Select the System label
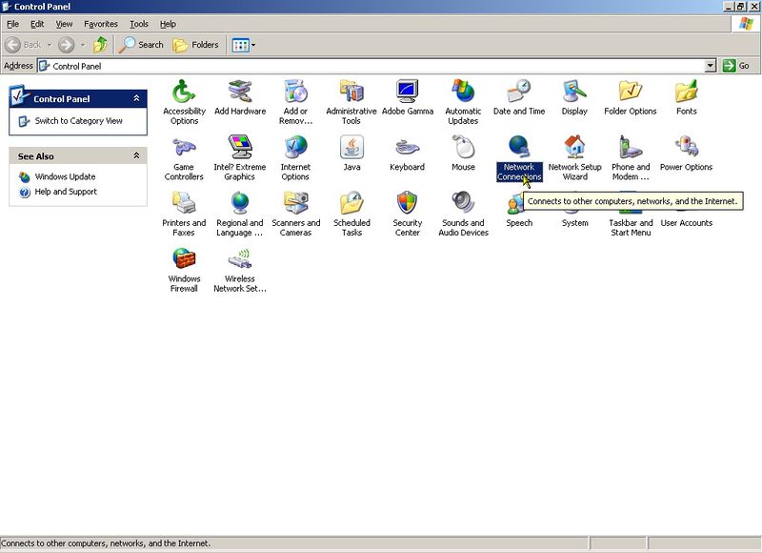This screenshot has height=553, width=762. click(575, 223)
